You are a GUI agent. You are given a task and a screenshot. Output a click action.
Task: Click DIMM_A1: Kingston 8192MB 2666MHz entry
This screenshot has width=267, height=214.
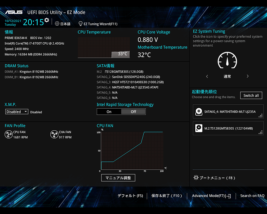31,72
